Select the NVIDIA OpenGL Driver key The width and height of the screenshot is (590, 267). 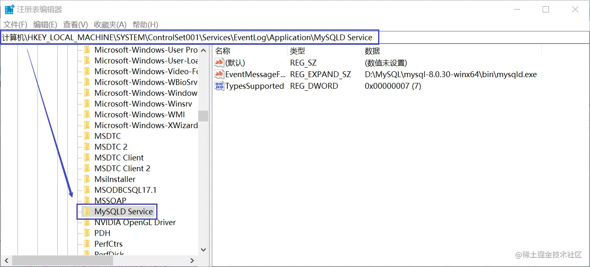[x=135, y=222]
